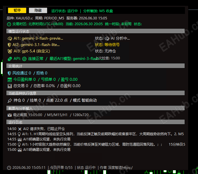Screen dimensions: 198x174
Task: Click the green globe icon before 连接正常
Action: click(24, 59)
